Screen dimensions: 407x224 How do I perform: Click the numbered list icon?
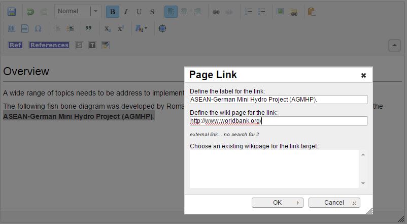[249, 11]
